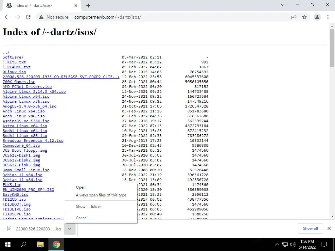Download Astra_Linux_x64.iso

click(25, 126)
